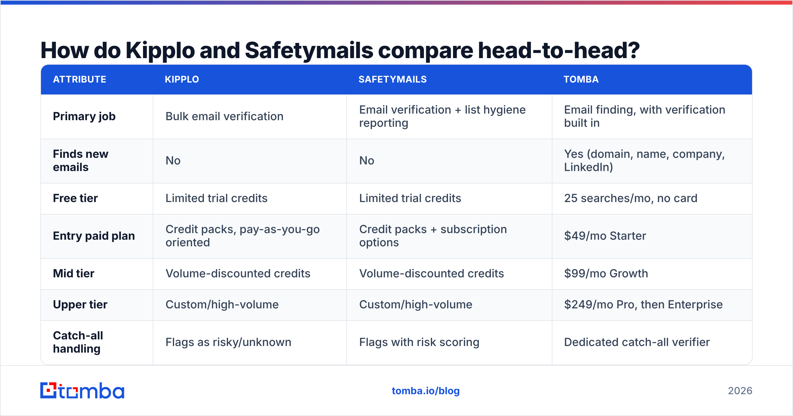Select the 'Mid tier' row label
This screenshot has height=416, width=793.
coord(74,273)
